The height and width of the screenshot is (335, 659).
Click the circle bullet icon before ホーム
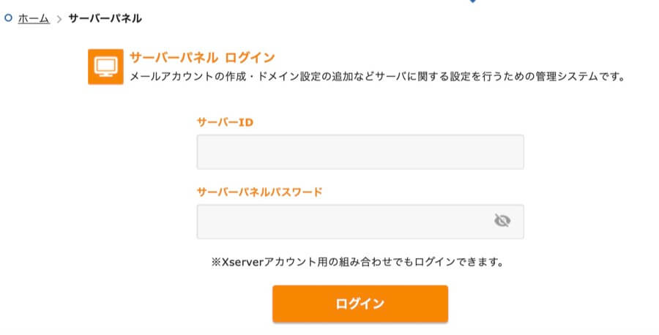tap(9, 18)
